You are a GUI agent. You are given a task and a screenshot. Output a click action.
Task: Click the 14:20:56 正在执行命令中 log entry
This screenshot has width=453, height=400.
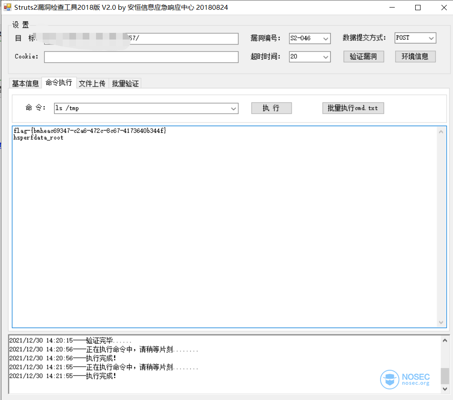pyautogui.click(x=104, y=349)
